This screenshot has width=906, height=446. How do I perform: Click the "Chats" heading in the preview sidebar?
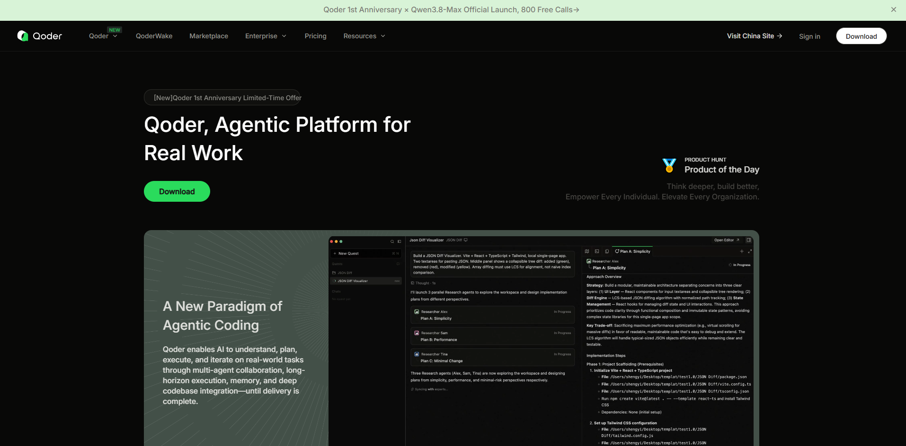click(336, 292)
